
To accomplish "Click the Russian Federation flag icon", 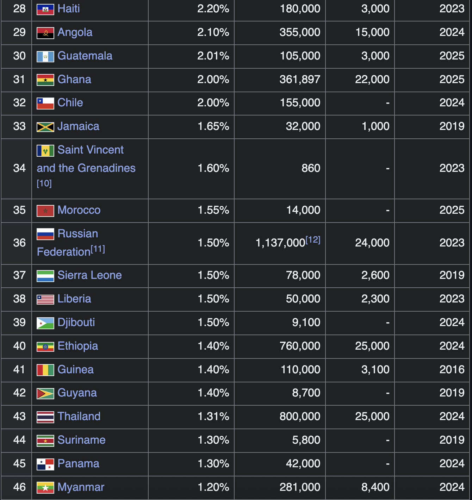I will tap(45, 234).
